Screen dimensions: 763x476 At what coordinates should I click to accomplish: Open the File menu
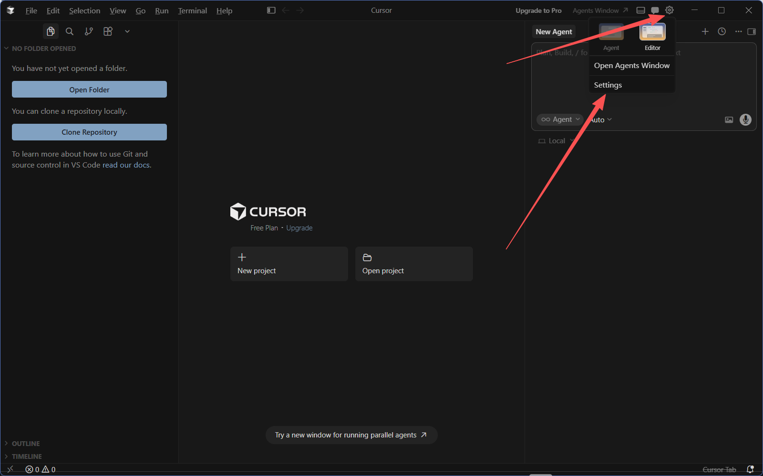coord(31,10)
